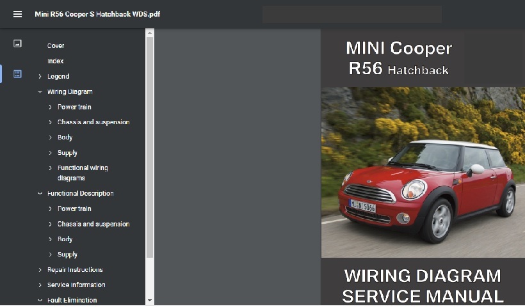
Task: Click the MINI Cooper R56 Hatchback title
Action: pyautogui.click(x=399, y=58)
